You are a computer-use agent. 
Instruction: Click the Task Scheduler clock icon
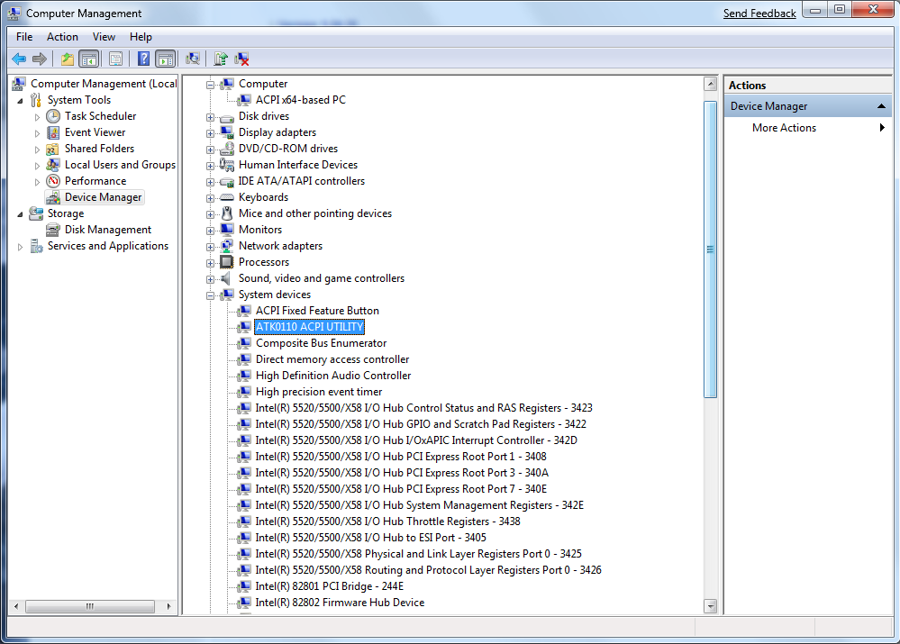53,116
